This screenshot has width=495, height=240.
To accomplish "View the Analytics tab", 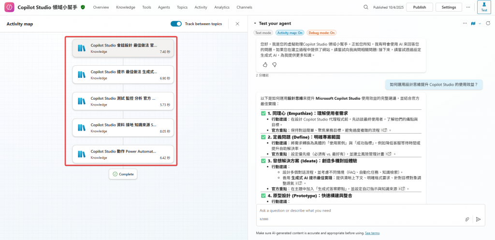I will coord(222,7).
